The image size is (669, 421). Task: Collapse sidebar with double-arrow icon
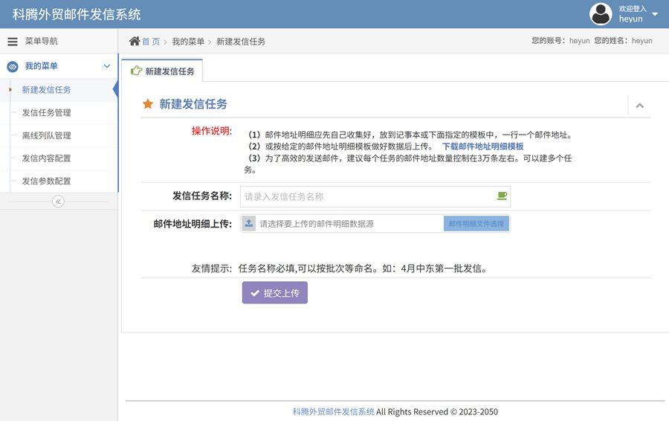58,202
